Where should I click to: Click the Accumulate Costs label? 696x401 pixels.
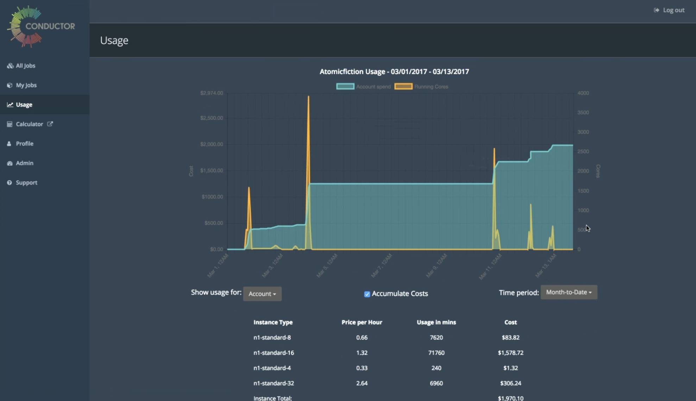tap(400, 294)
